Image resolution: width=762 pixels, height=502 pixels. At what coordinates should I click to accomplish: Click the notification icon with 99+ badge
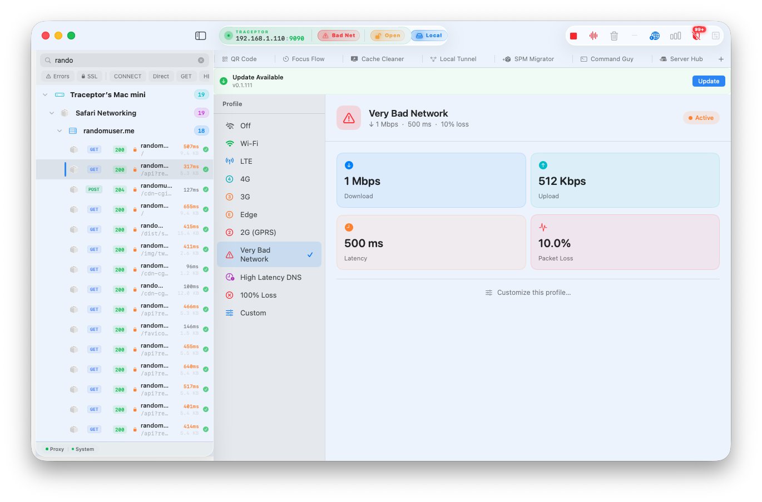[696, 35]
